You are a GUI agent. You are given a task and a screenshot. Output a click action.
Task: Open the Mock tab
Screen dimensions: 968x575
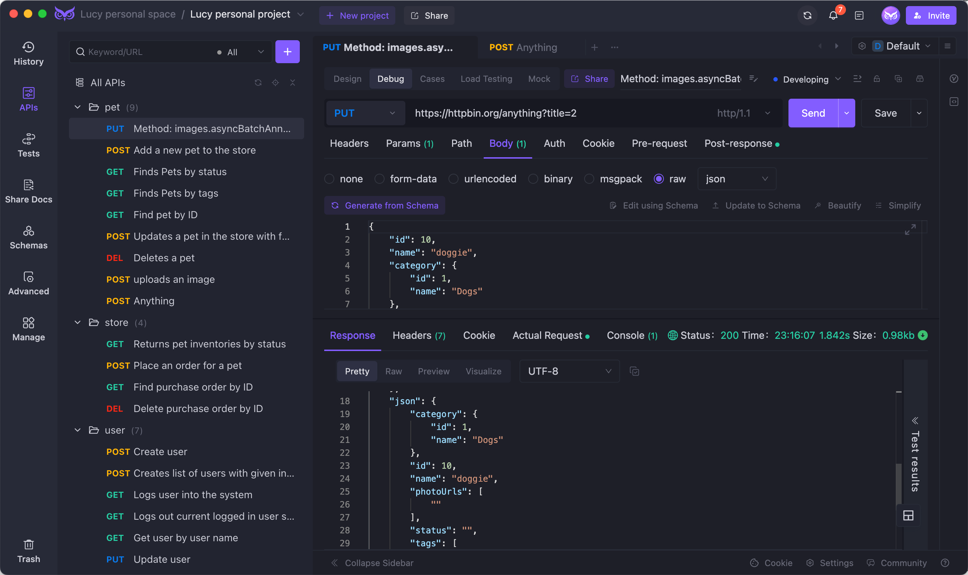point(539,79)
